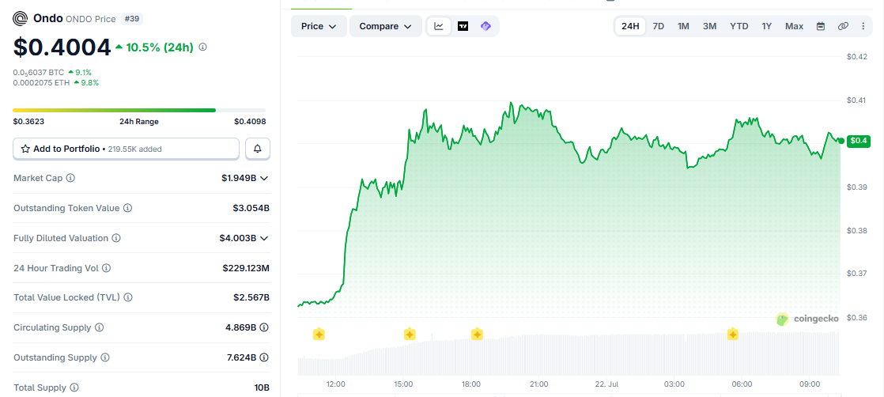Click the $3.054B token value

[251, 208]
